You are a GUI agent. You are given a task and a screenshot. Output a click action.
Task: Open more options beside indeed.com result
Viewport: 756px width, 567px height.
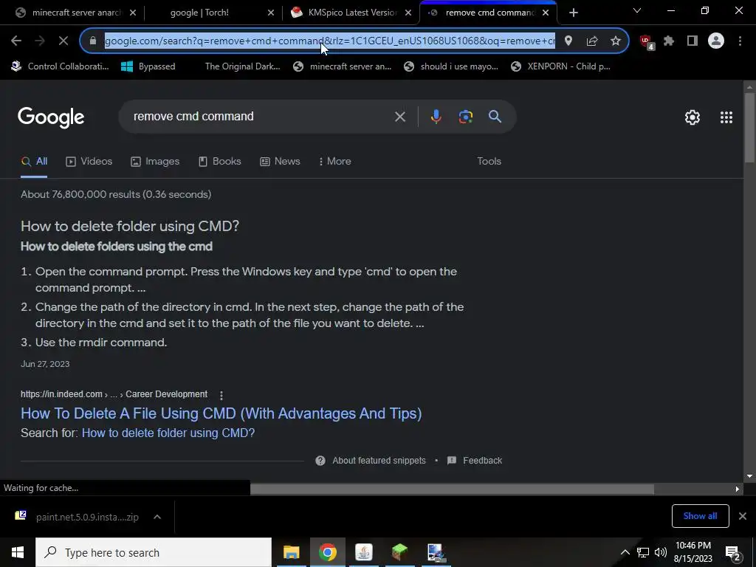point(221,396)
